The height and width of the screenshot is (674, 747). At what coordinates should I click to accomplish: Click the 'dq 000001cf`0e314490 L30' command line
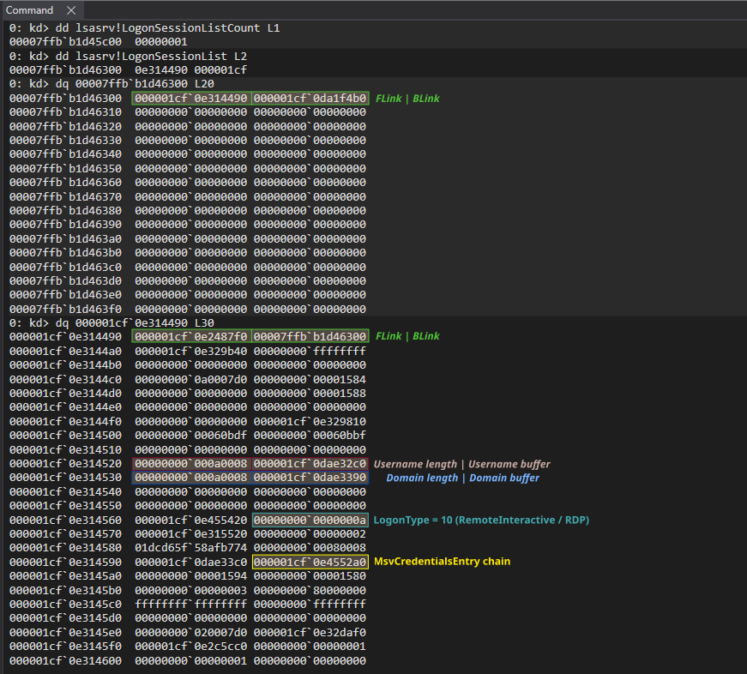pyautogui.click(x=135, y=323)
